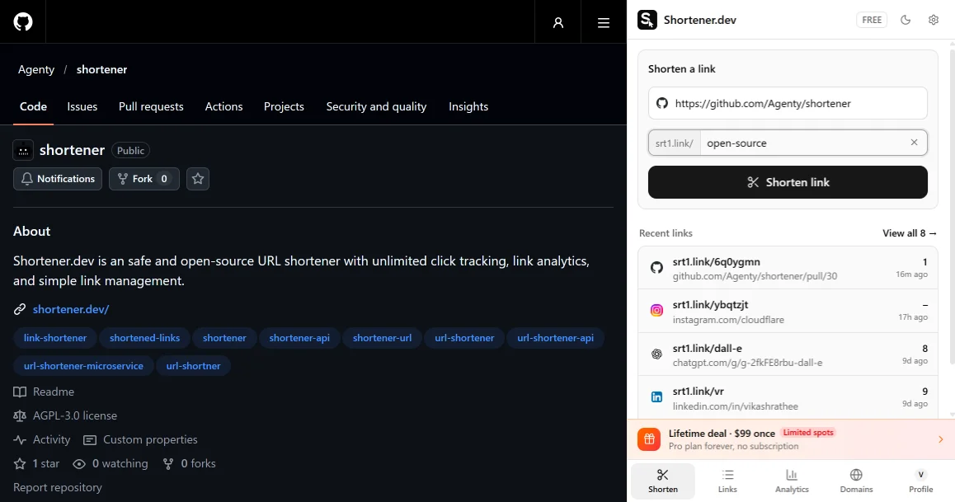Open the Pull requests tab

[x=151, y=106]
